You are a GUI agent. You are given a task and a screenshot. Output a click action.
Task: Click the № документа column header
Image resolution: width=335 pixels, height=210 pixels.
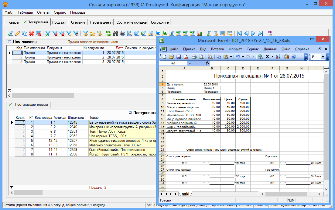click(93, 48)
